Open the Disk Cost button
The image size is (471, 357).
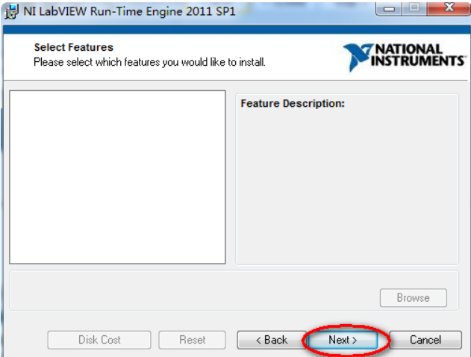click(x=99, y=340)
